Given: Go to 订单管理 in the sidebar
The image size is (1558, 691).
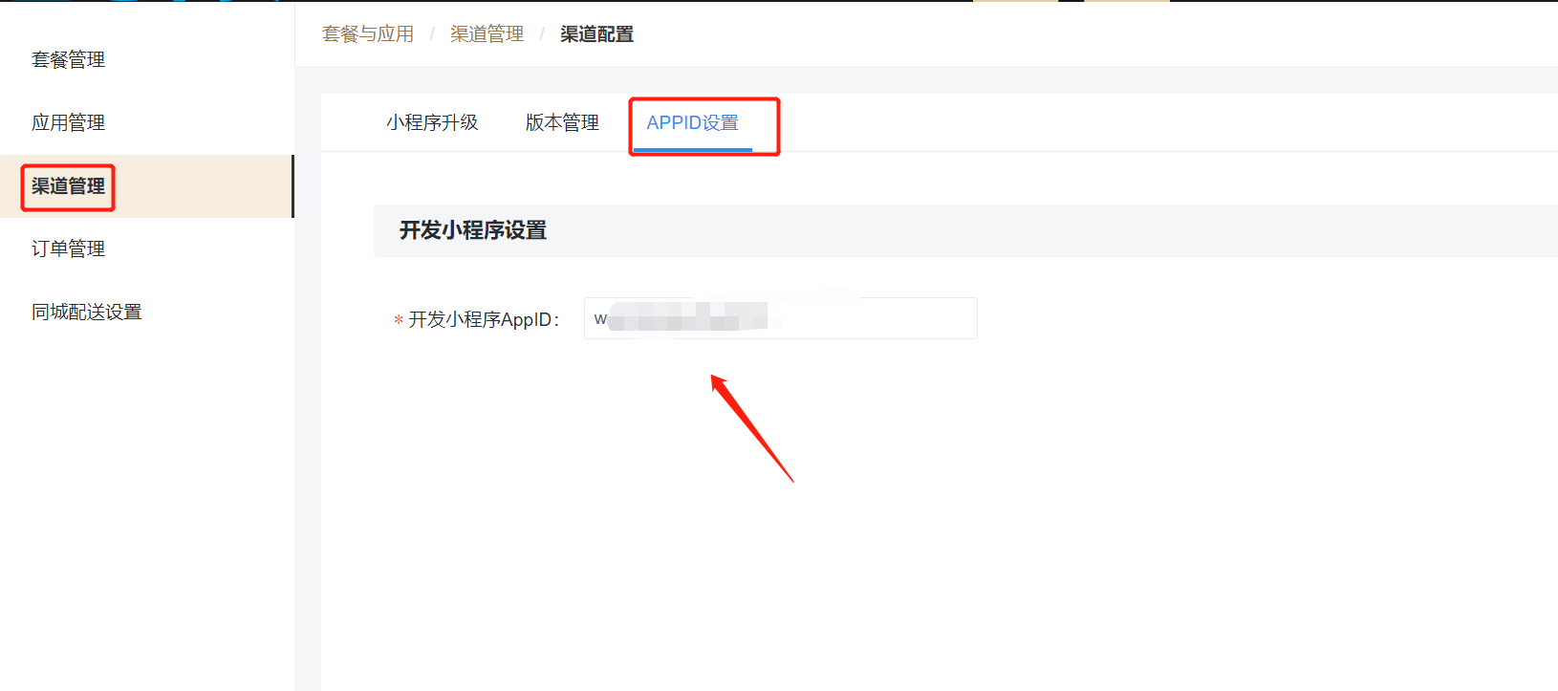Looking at the screenshot, I should click(x=68, y=248).
